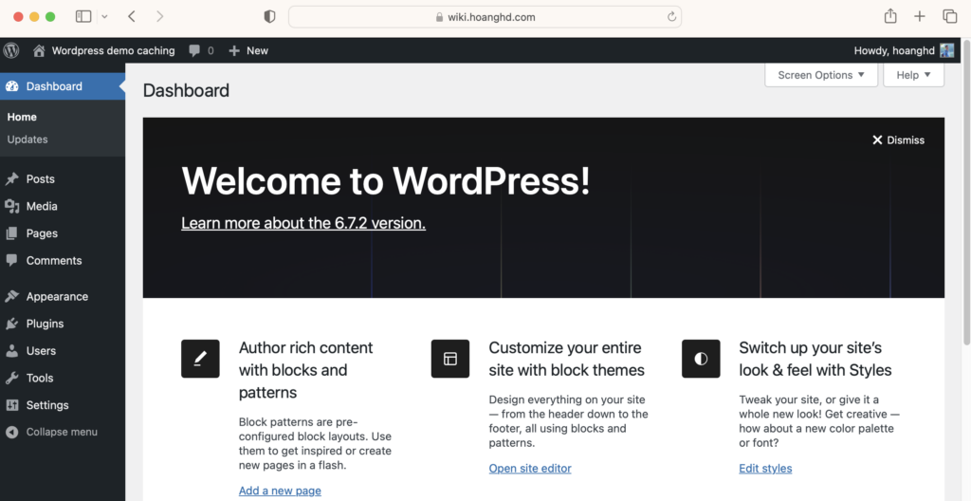Click the Posts pushpin icon
The height and width of the screenshot is (501, 971).
[x=11, y=179]
